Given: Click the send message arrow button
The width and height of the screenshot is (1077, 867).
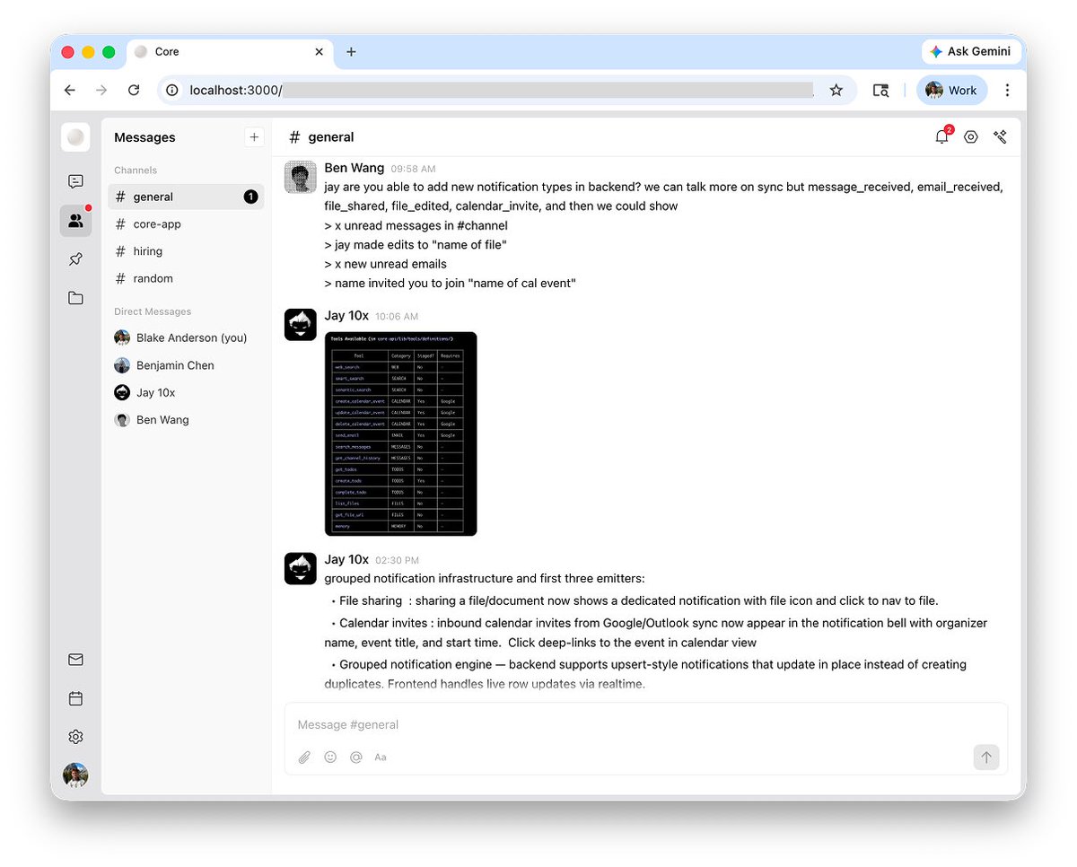Looking at the screenshot, I should point(985,758).
